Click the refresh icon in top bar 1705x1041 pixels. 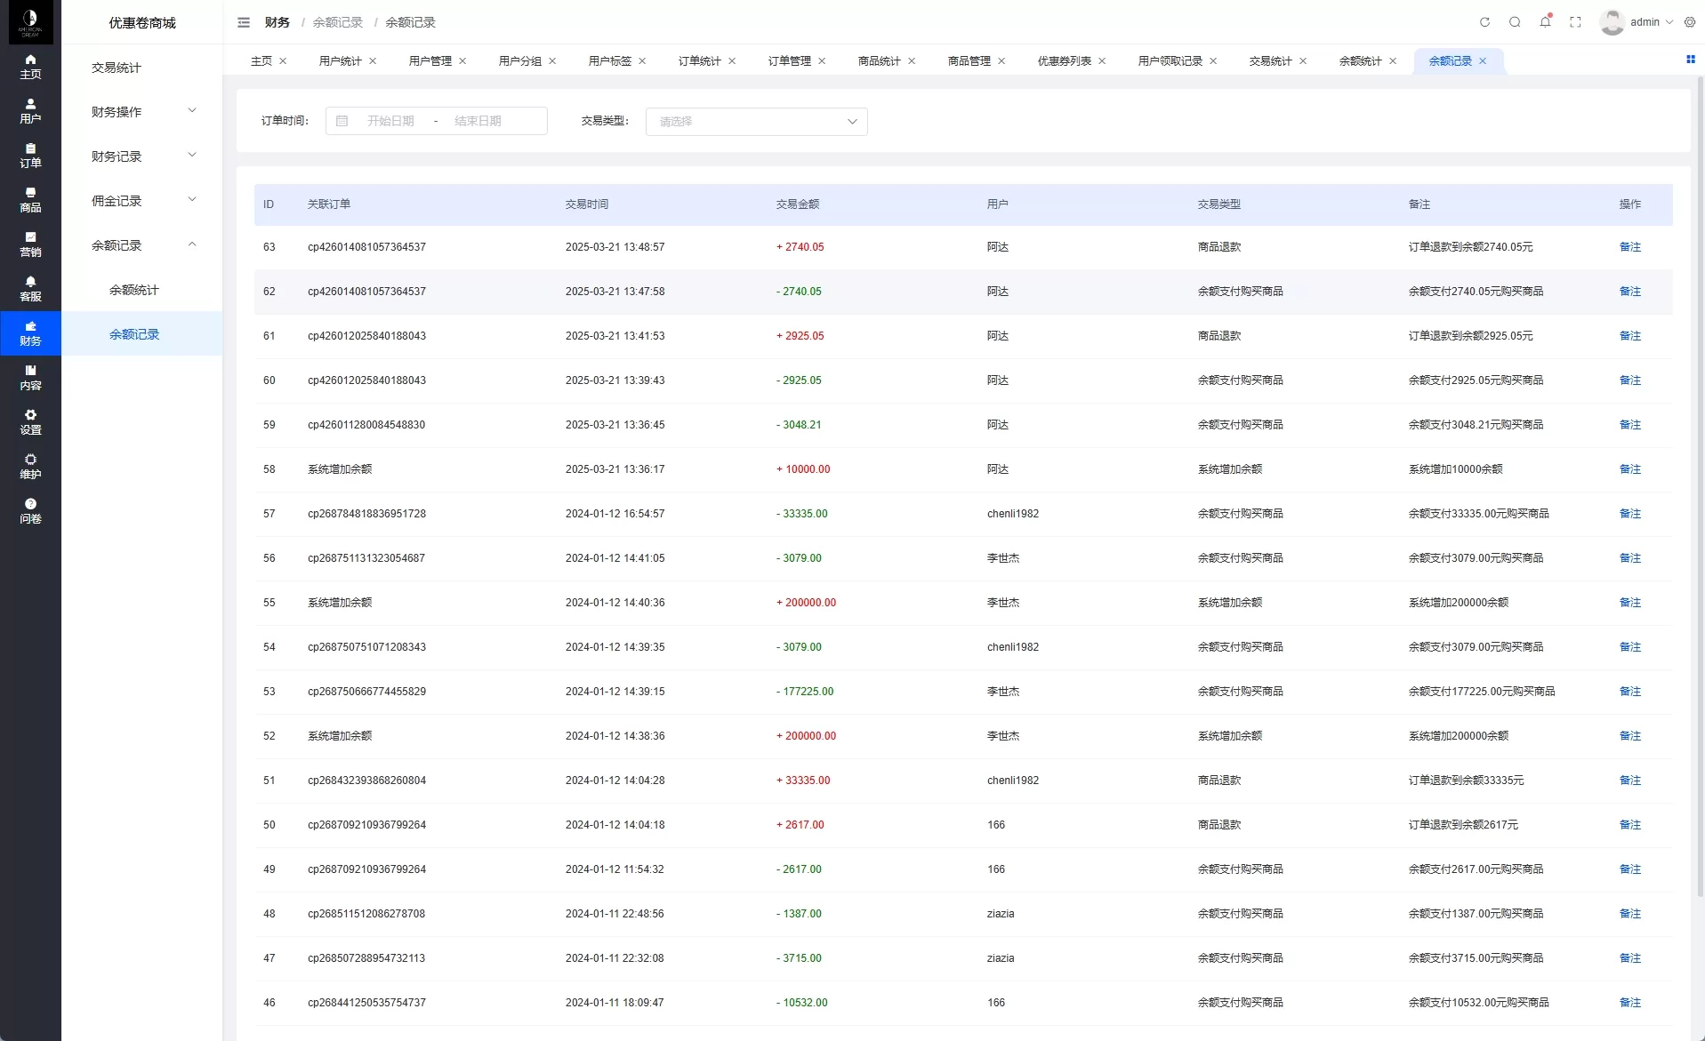[1484, 22]
